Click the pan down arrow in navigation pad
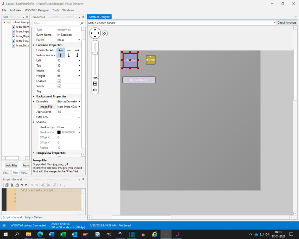This screenshot has height=239, width=299. click(95, 37)
